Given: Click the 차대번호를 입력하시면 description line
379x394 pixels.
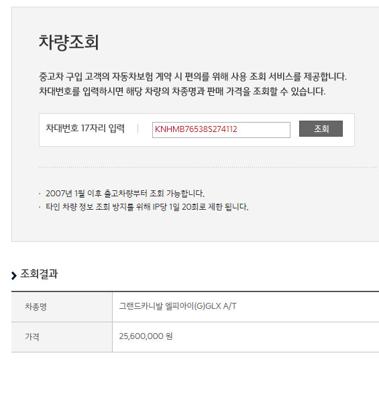Looking at the screenshot, I should click(182, 91).
